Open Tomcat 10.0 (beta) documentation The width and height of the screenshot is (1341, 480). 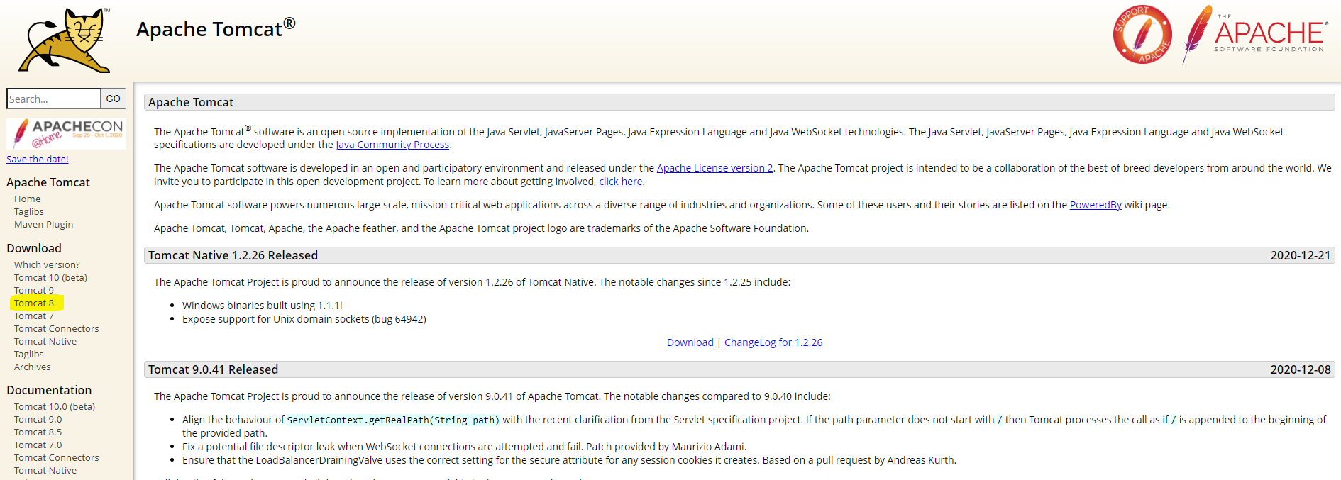55,407
